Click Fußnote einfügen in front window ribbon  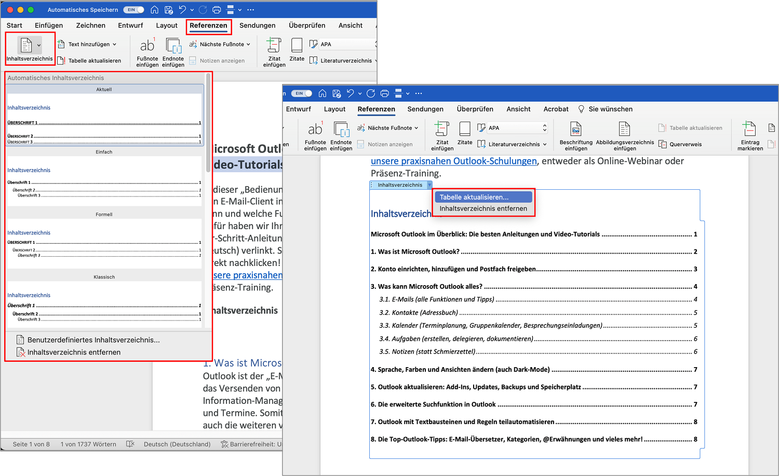[315, 136]
